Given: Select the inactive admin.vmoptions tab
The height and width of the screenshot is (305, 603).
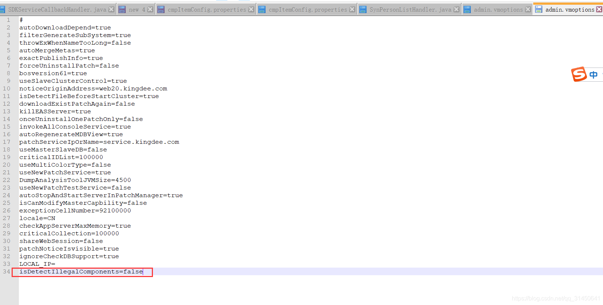Looking at the screenshot, I should 498,9.
